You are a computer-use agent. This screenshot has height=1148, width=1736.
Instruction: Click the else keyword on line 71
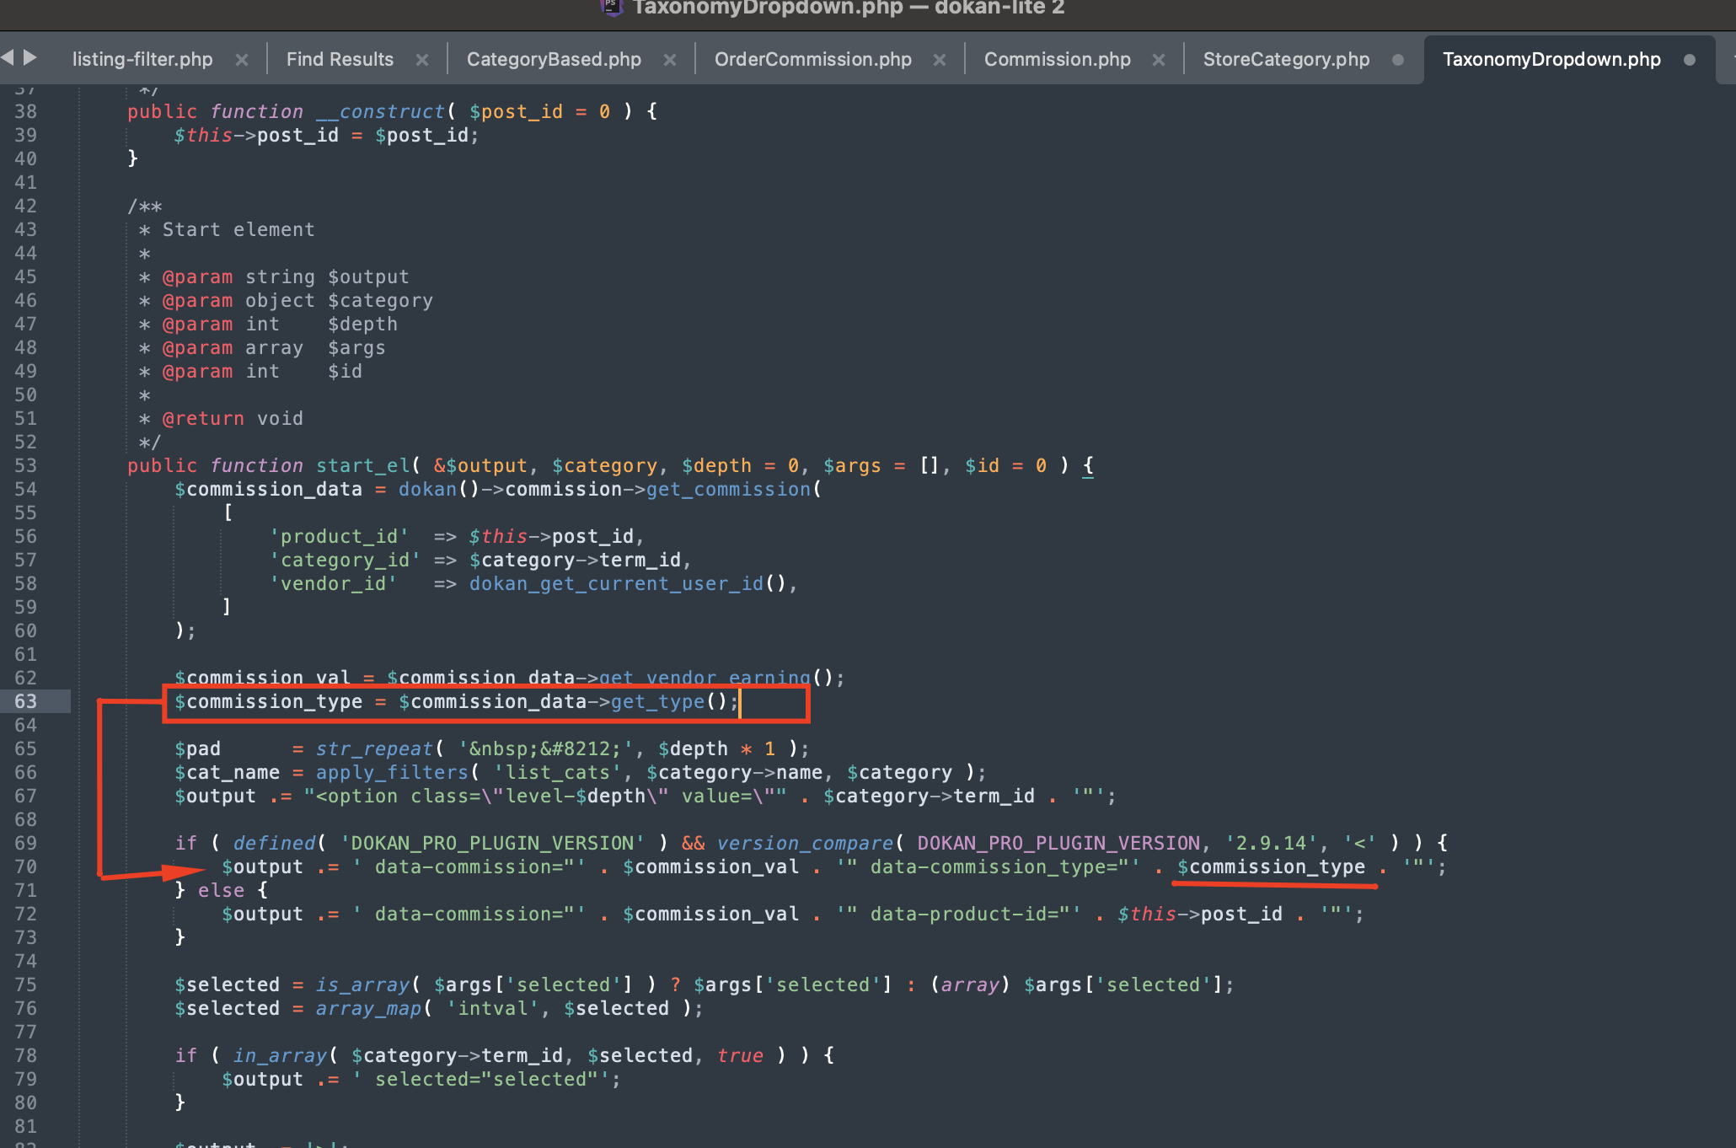point(221,890)
